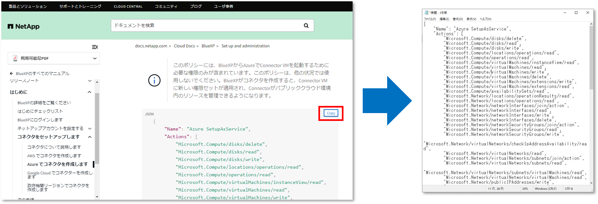Click Microsoft.Compute/virtualMachines/instanceView/read line on web page
This screenshot has width=598, height=204.
tap(251, 182)
